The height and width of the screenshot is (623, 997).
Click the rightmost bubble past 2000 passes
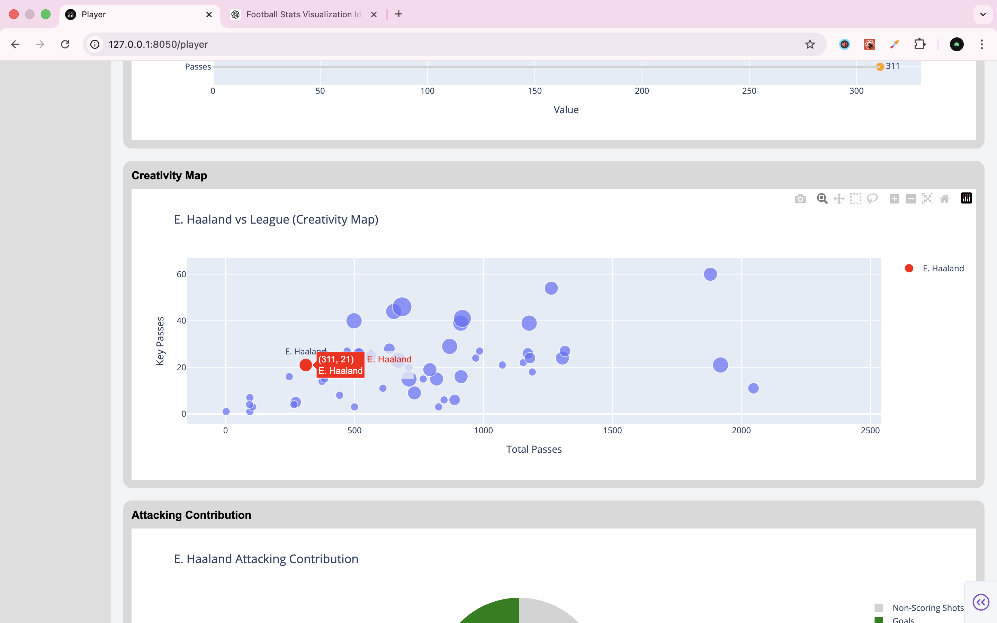753,388
